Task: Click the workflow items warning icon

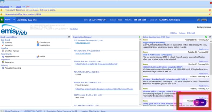Action: [x=1, y=14]
